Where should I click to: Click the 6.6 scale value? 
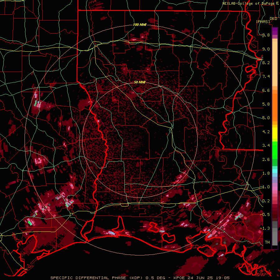tap(266, 90)
